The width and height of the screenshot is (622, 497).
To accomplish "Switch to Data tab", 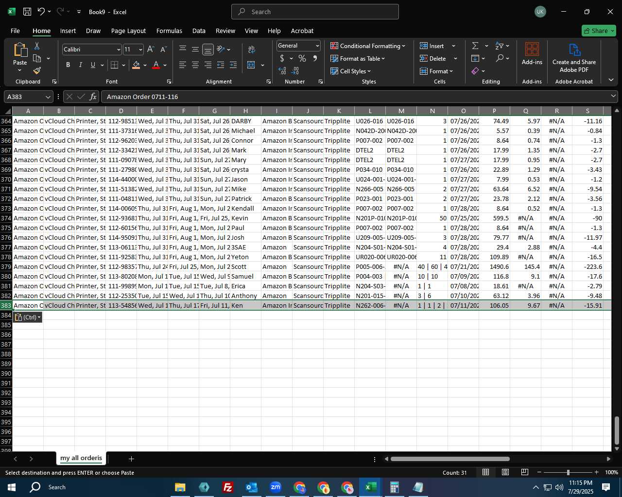I will 199,31.
